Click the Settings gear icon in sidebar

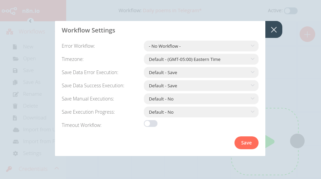tap(15, 153)
